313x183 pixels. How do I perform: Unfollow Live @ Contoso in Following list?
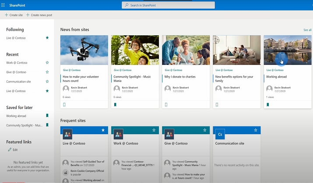[x=47, y=38]
